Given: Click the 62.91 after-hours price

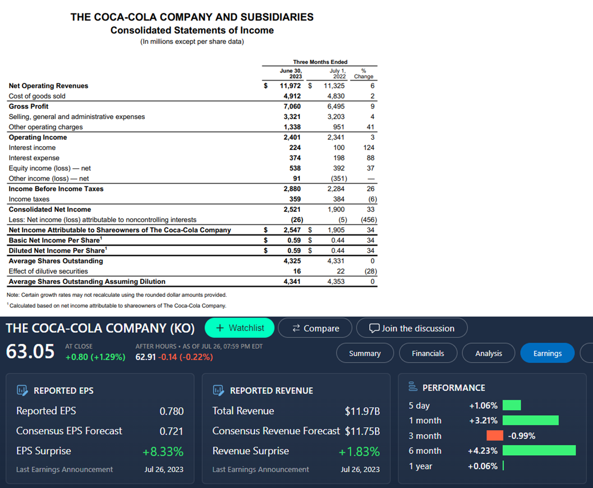Looking at the screenshot, I should click(x=146, y=357).
